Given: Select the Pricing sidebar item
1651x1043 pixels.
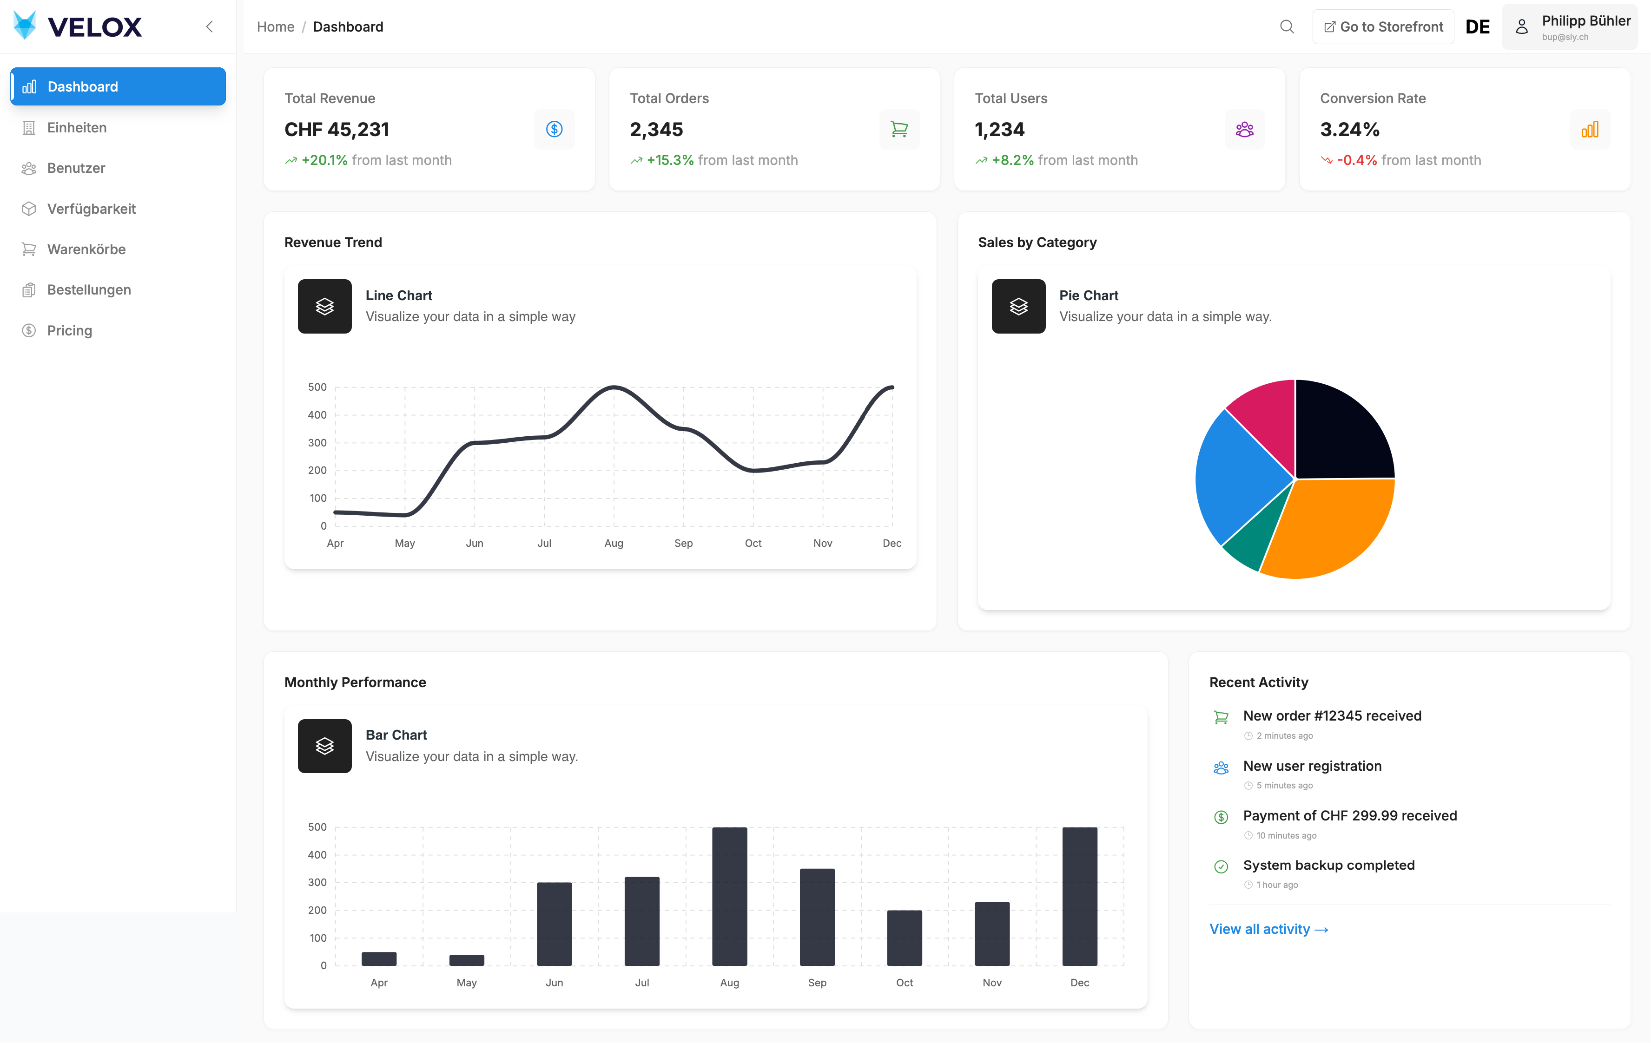Looking at the screenshot, I should [x=69, y=330].
